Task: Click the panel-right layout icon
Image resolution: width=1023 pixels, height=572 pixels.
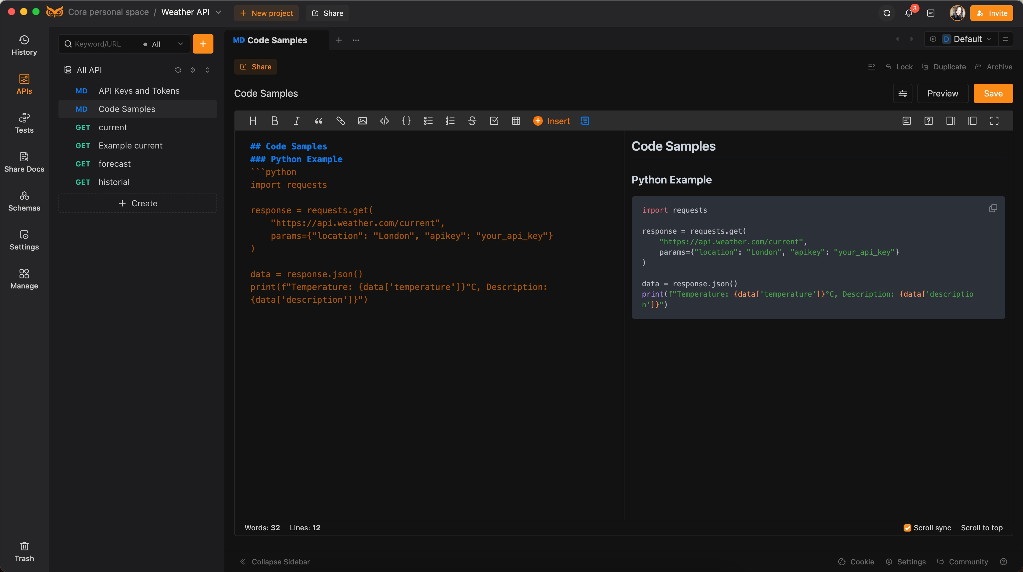Action: pos(950,121)
